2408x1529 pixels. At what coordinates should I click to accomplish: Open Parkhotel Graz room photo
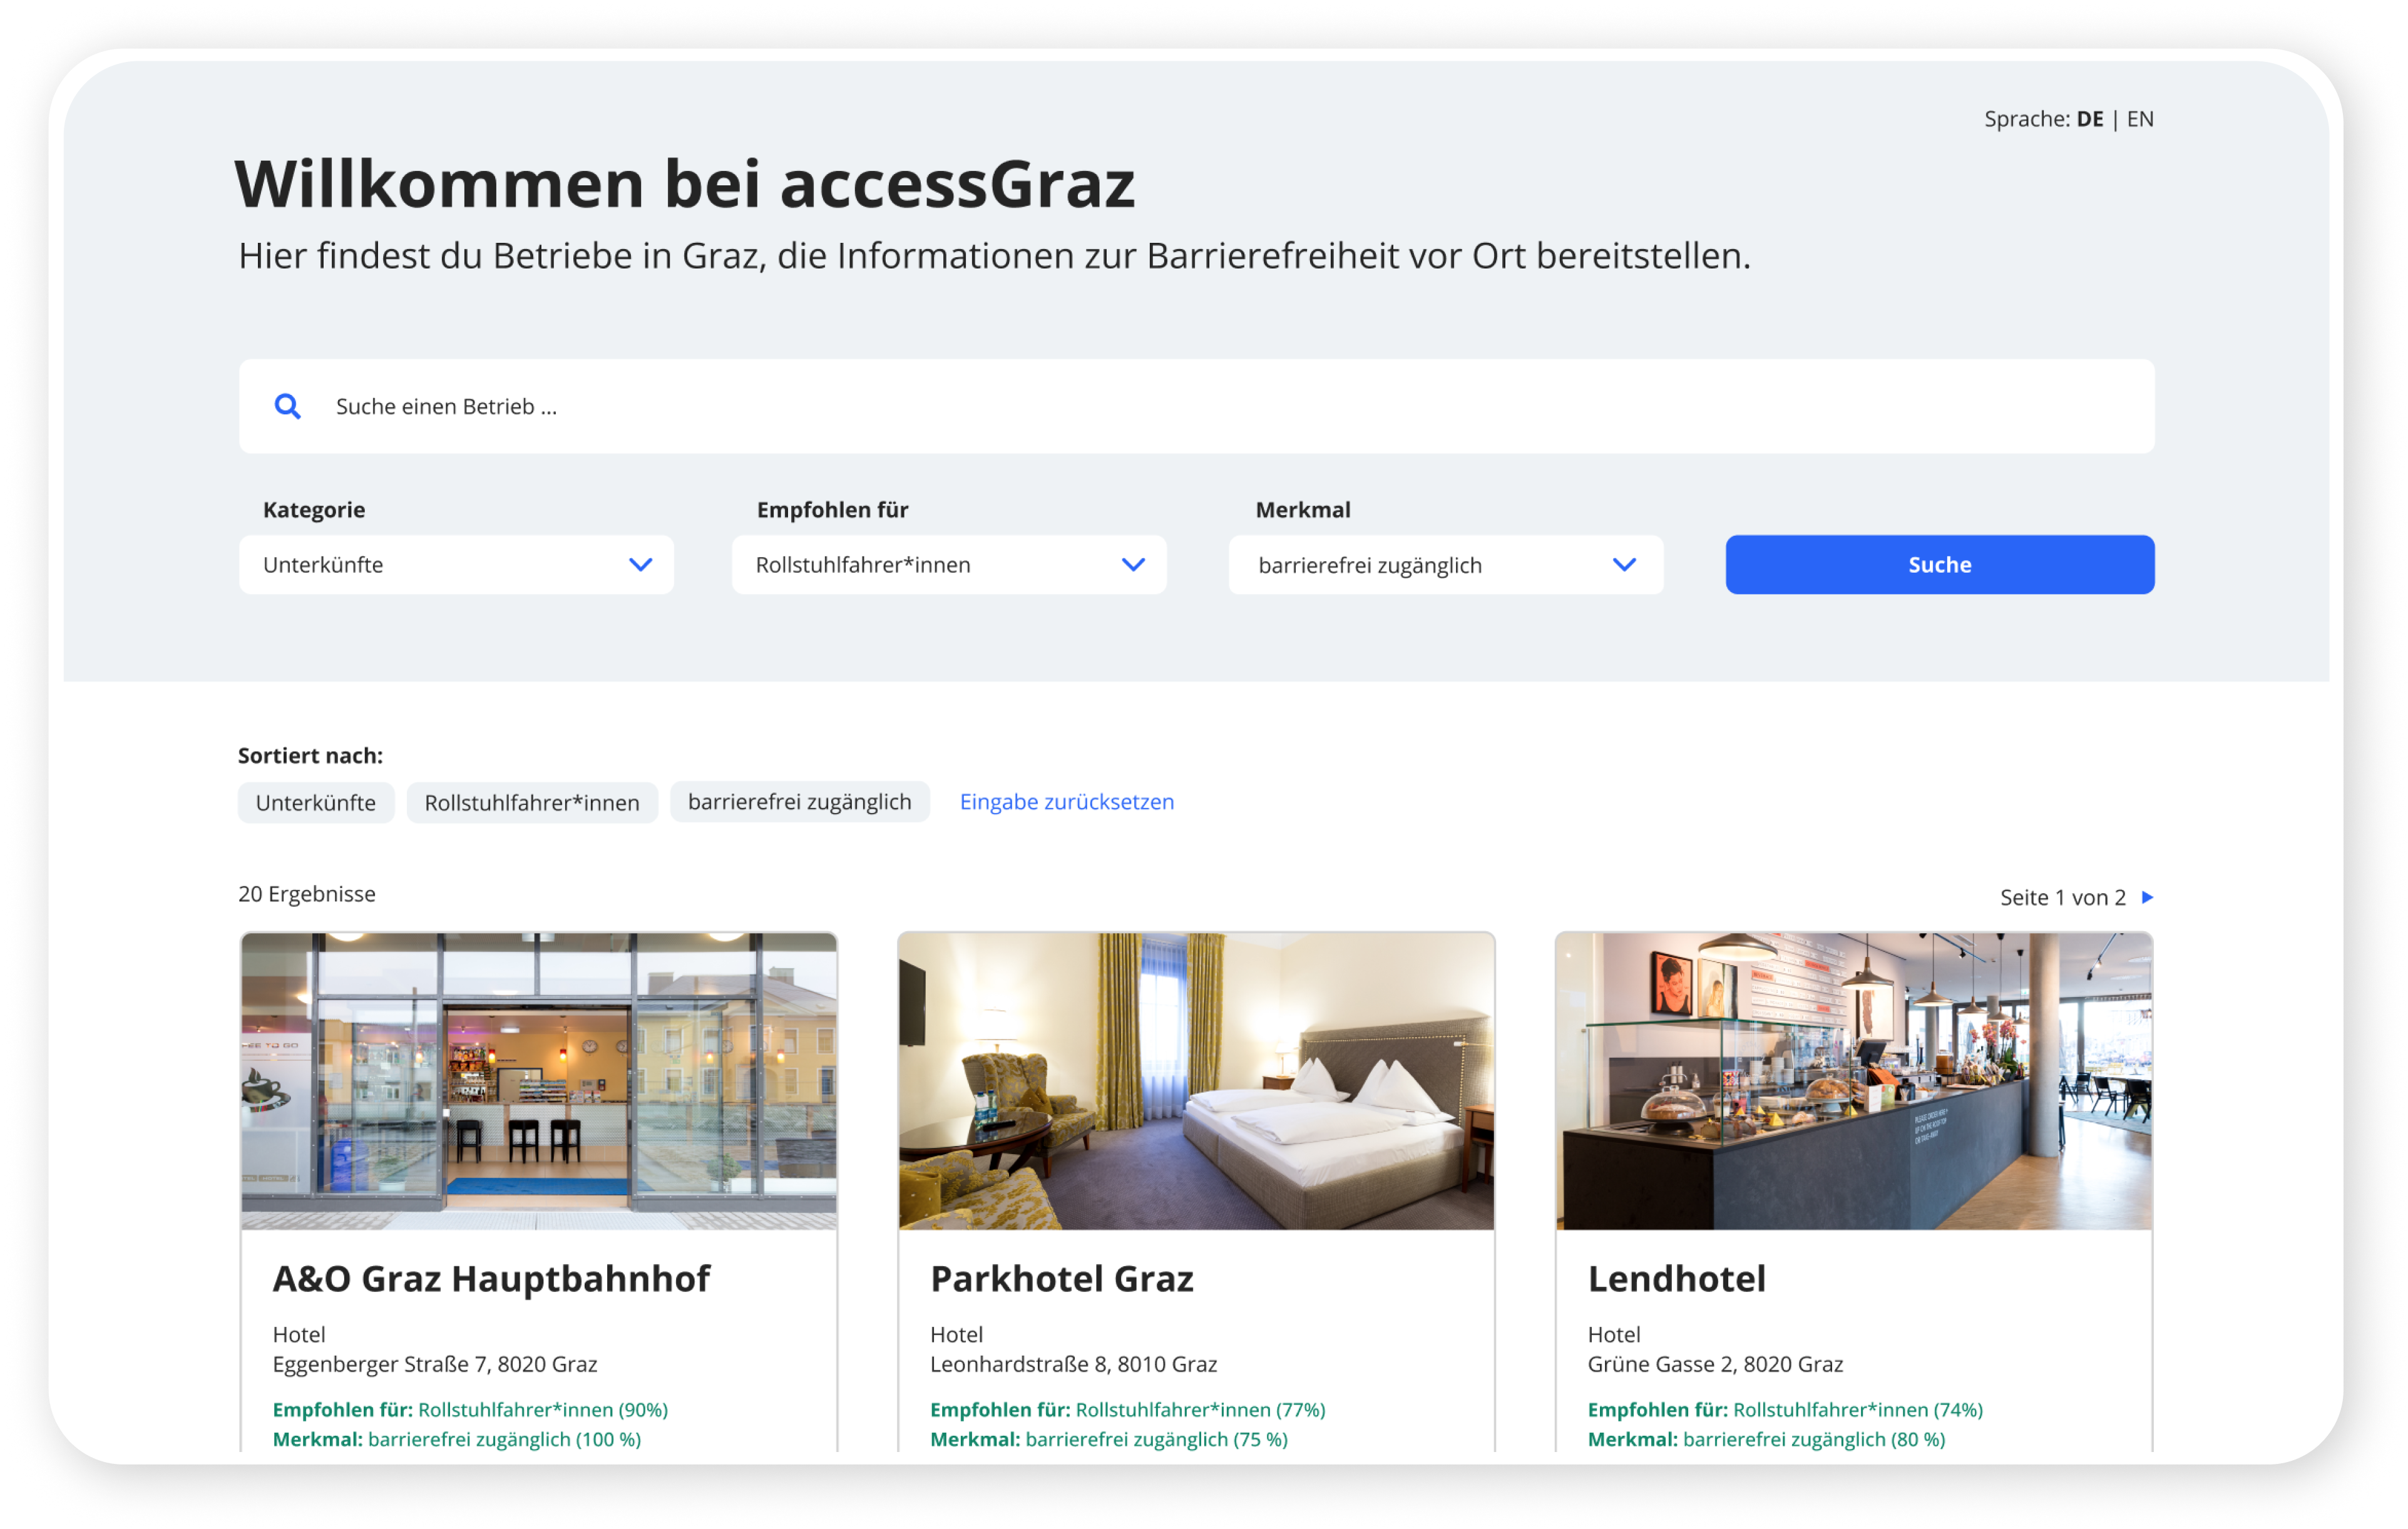point(1196,1080)
